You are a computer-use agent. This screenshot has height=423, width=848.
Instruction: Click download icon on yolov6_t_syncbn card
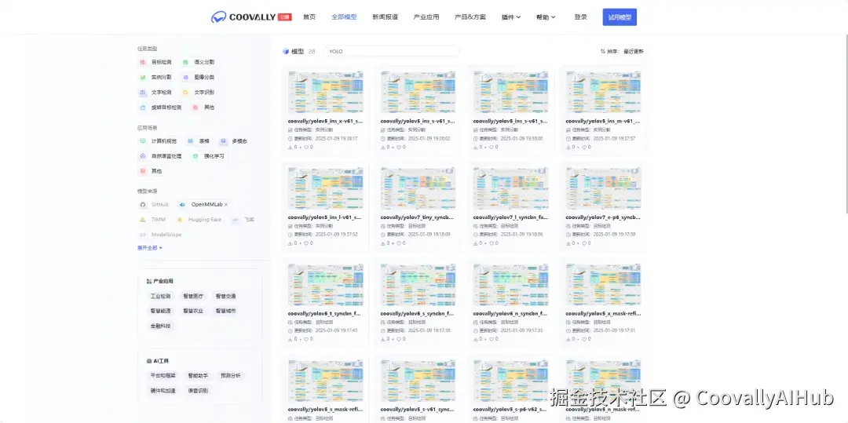[291, 339]
